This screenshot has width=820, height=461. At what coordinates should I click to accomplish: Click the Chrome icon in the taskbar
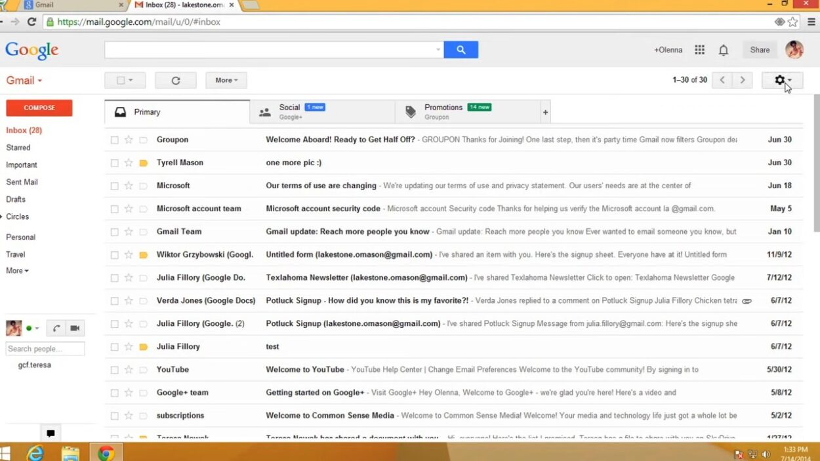(106, 452)
